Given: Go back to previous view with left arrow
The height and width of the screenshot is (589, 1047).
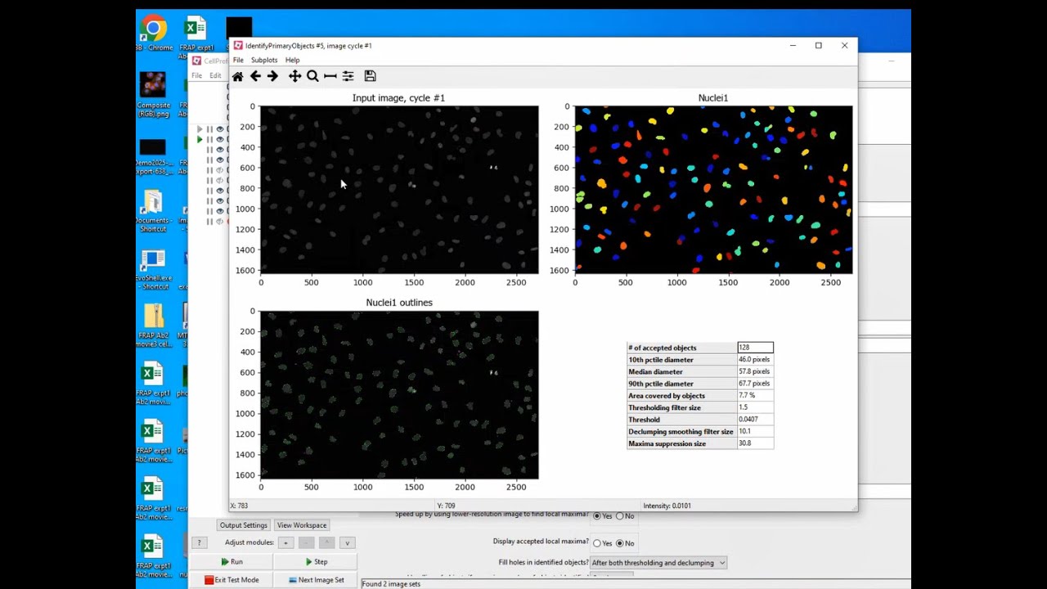Looking at the screenshot, I should [x=255, y=76].
